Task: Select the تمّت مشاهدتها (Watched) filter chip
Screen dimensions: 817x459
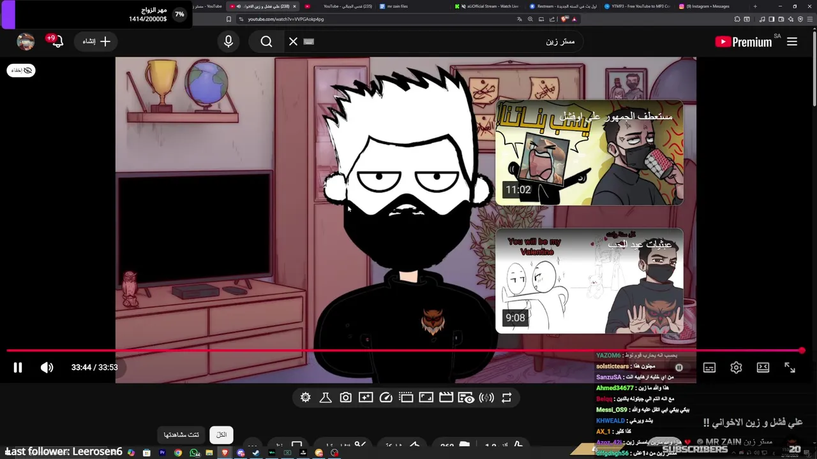Action: [181, 435]
